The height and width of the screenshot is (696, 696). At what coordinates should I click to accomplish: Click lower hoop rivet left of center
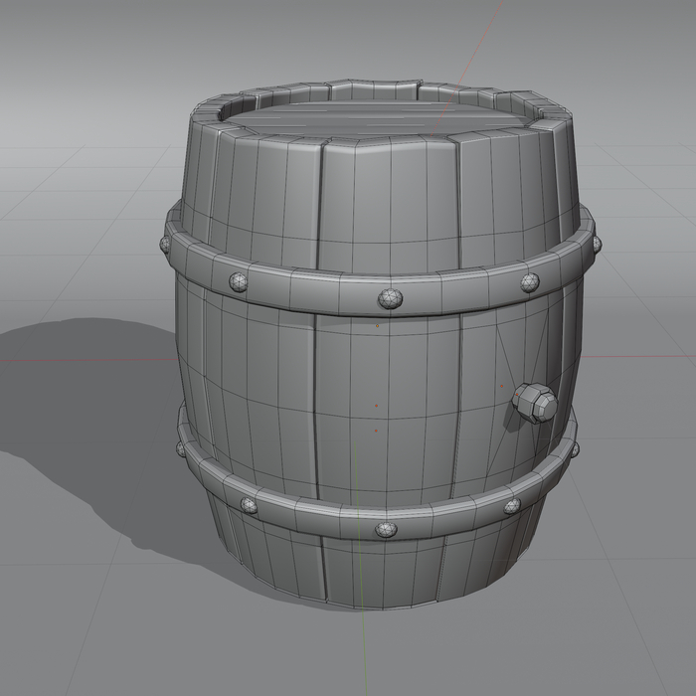point(248,505)
